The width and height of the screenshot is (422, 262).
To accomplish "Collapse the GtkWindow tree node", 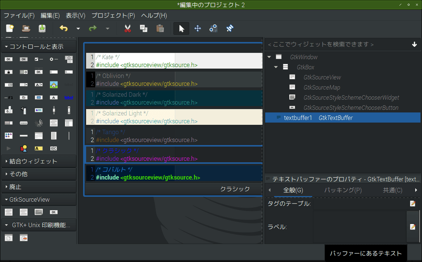I will click(x=269, y=57).
